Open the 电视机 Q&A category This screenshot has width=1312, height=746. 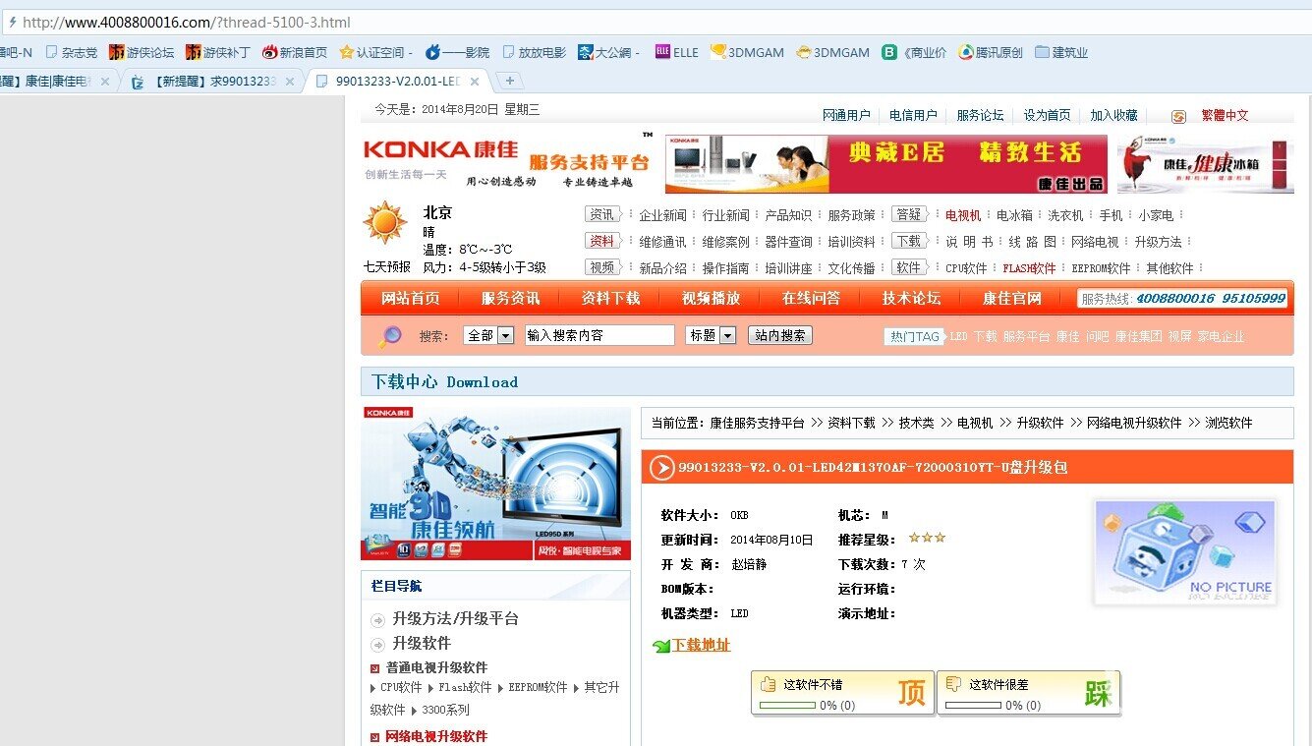coord(963,215)
